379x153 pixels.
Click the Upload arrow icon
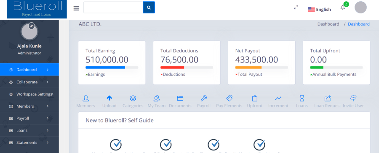pyautogui.click(x=109, y=98)
